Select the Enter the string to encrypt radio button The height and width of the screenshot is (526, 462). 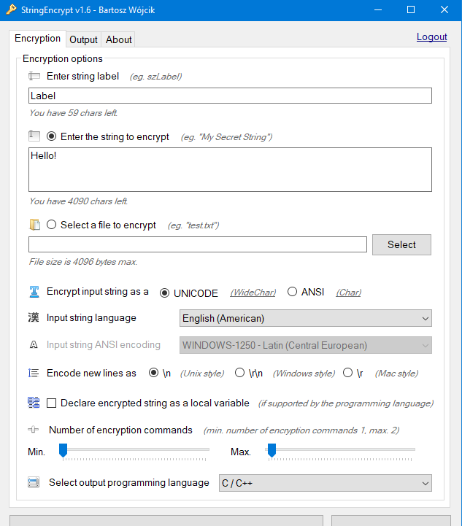[51, 136]
